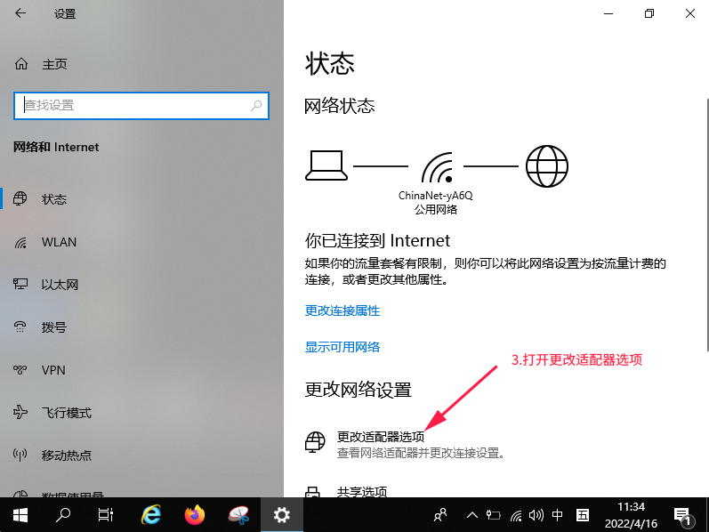
Task: Click the taskbar volume speaker icon
Action: point(536,514)
